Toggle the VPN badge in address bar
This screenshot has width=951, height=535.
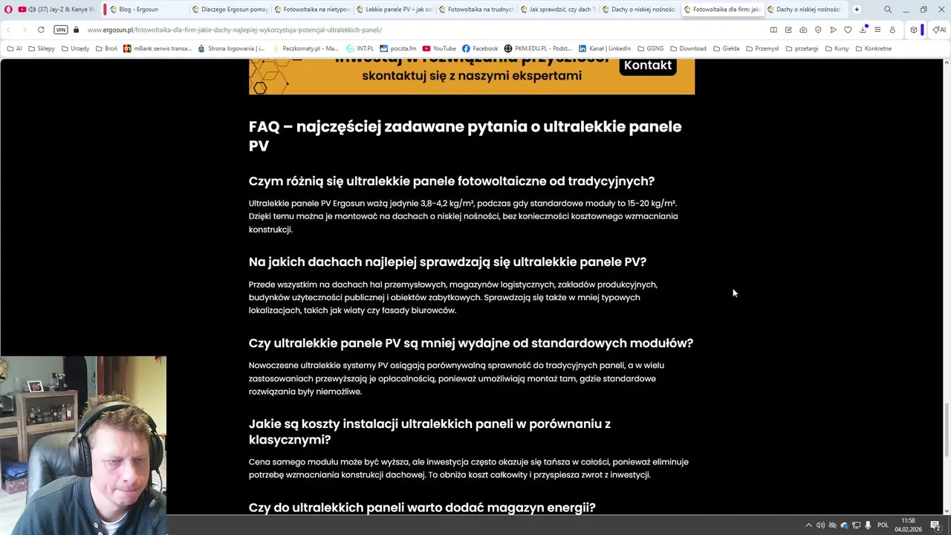(61, 30)
